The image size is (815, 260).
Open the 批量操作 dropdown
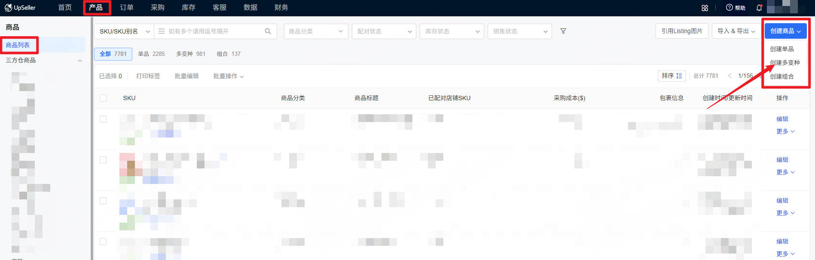229,76
